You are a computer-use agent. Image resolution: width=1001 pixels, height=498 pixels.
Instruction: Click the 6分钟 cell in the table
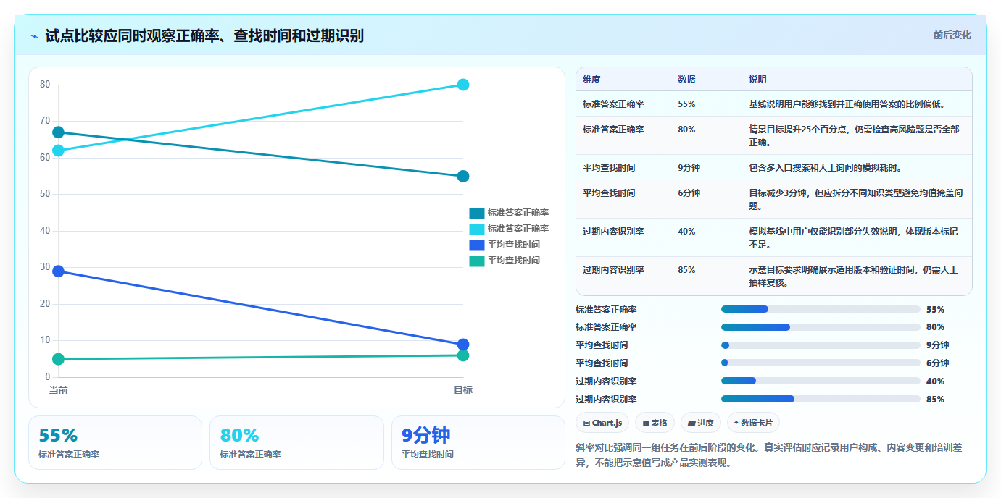[x=689, y=193]
